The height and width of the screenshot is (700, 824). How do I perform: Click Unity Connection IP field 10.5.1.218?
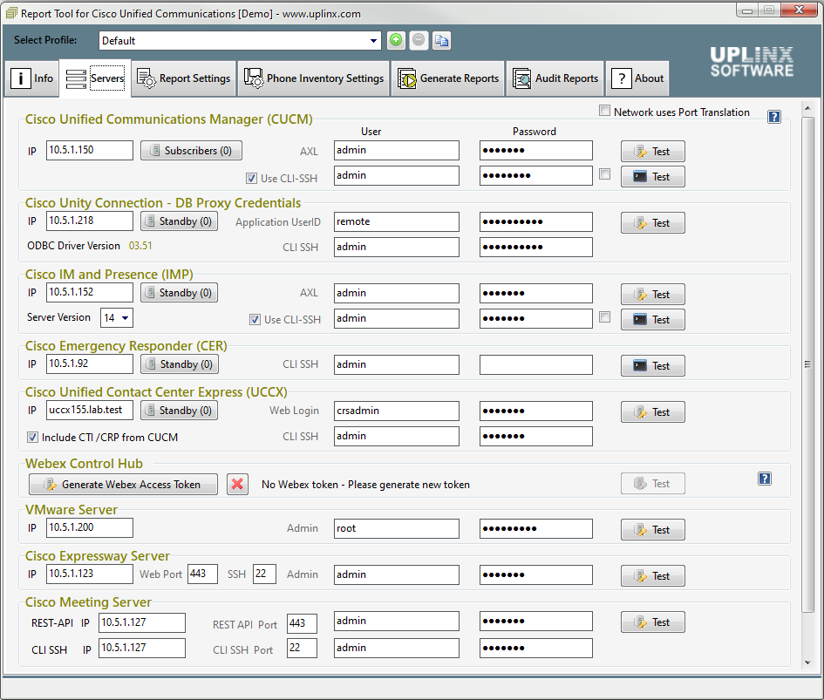[x=89, y=221]
